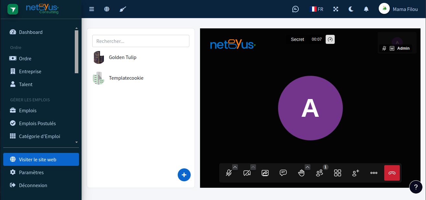Turn on the camera
The width and height of the screenshot is (426, 200).
(247, 173)
